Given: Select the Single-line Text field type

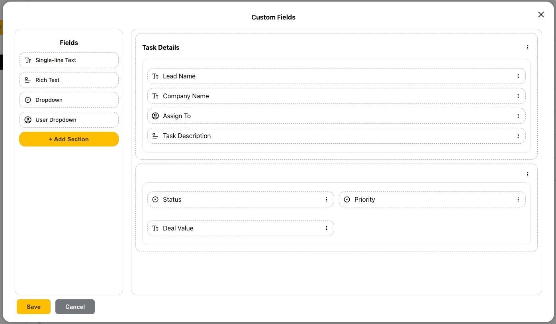Looking at the screenshot, I should (x=69, y=60).
